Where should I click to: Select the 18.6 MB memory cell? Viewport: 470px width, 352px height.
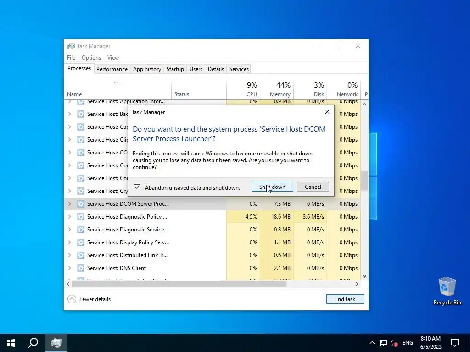pos(277,217)
